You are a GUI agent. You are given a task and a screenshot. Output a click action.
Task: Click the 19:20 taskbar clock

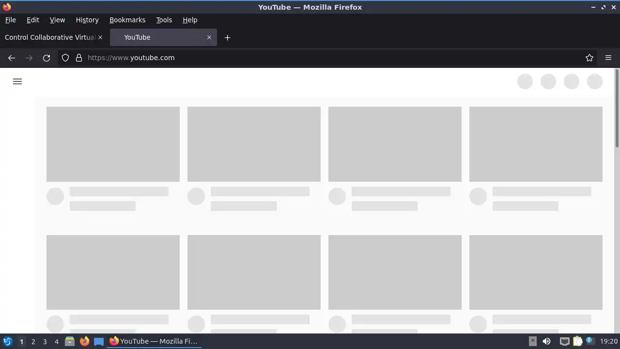click(x=609, y=341)
